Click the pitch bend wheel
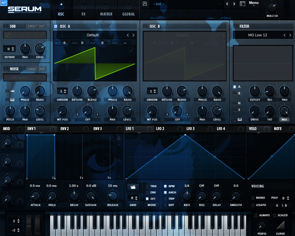The image size is (295, 236). click(29, 225)
